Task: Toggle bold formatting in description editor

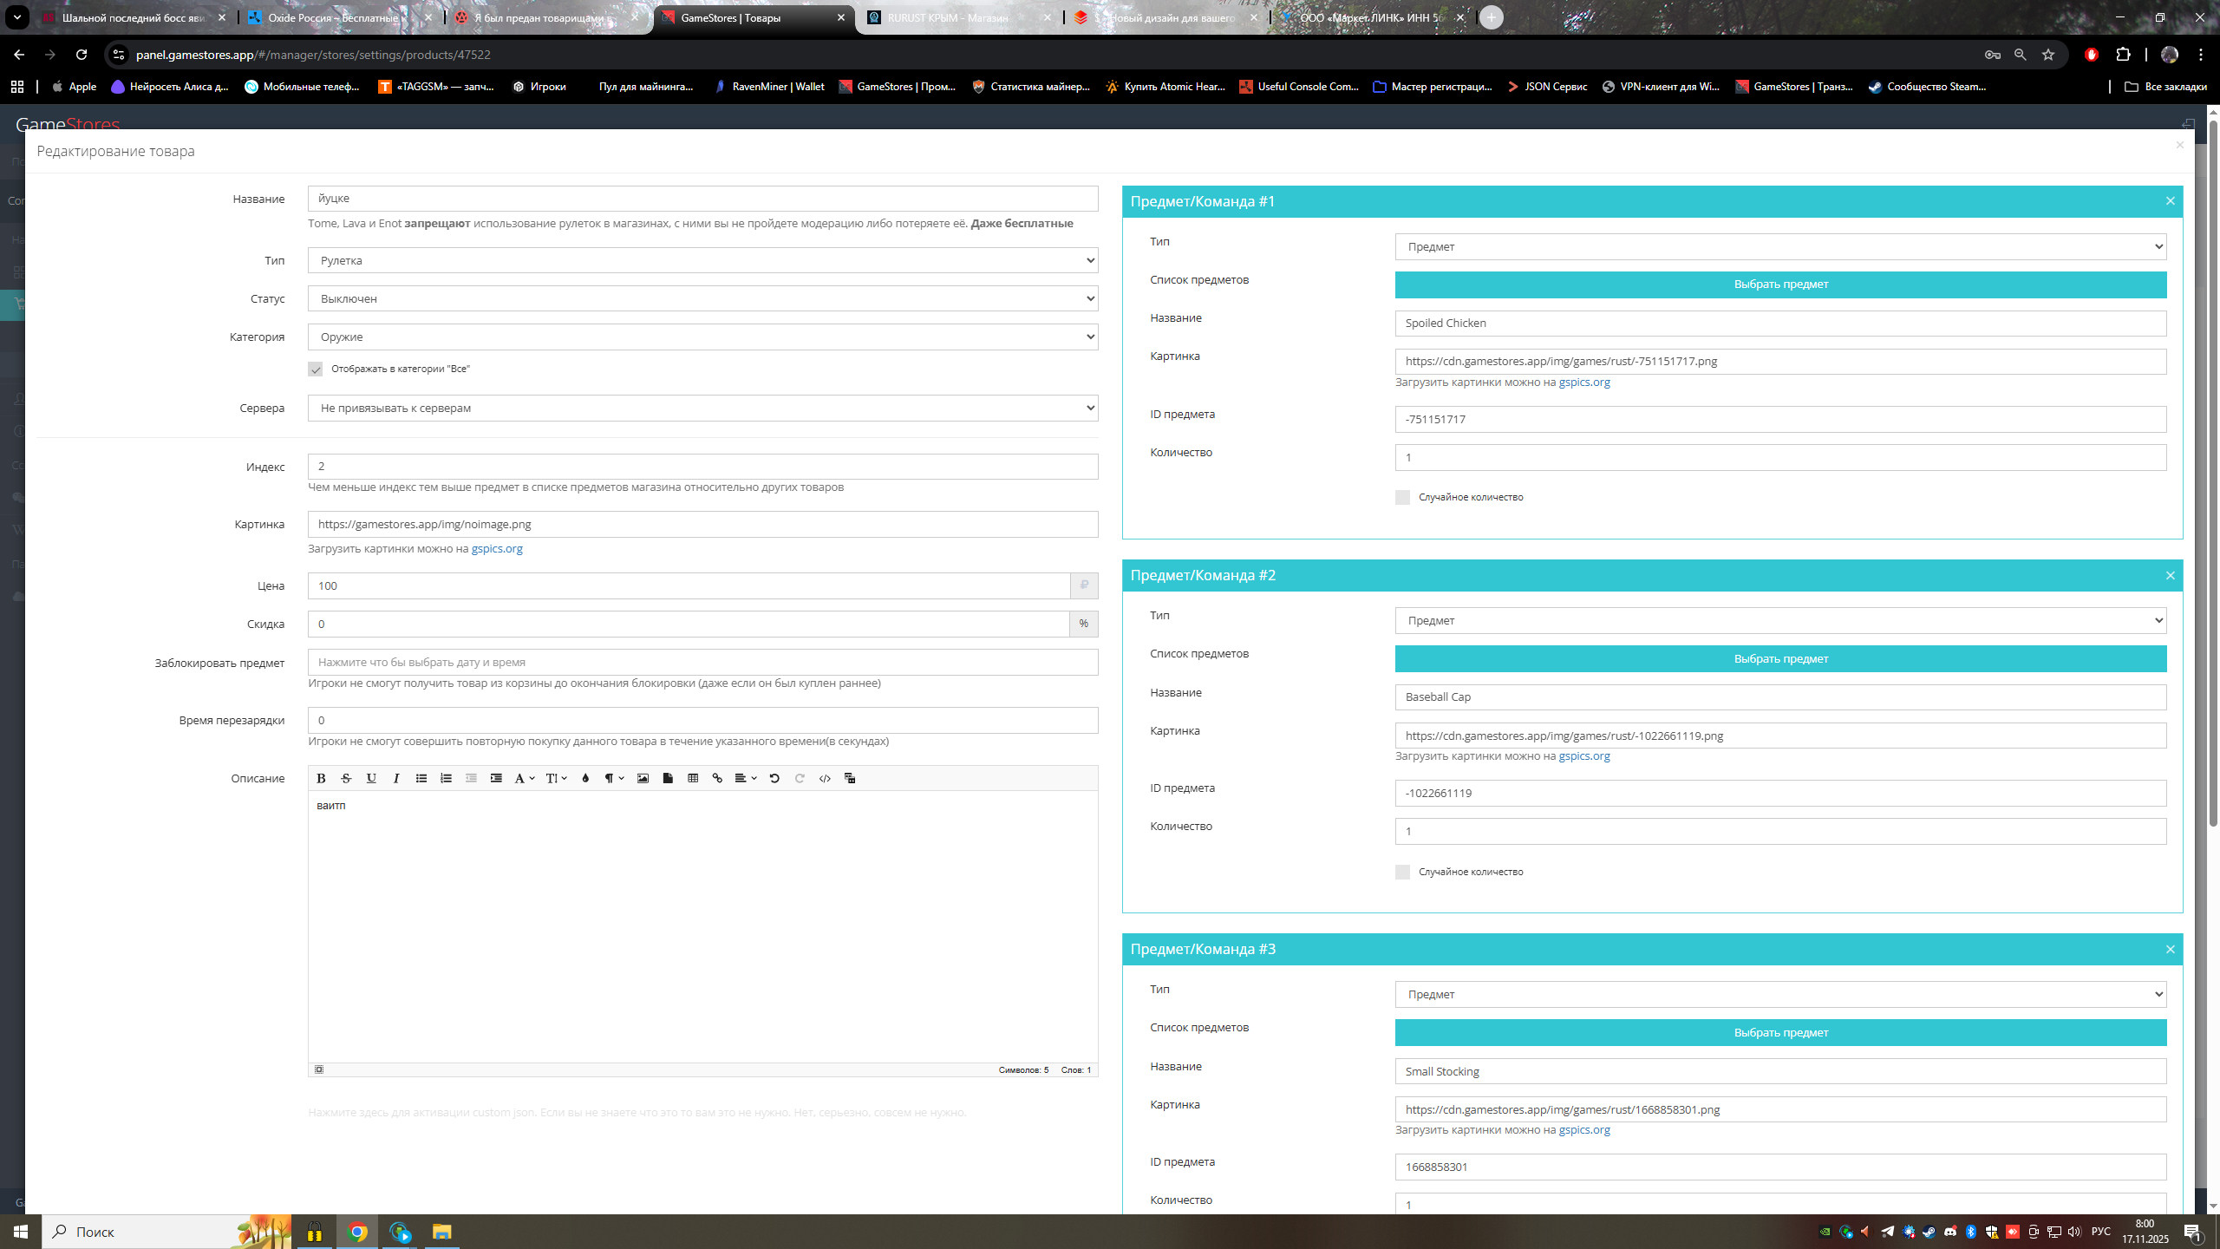Action: tap(321, 778)
